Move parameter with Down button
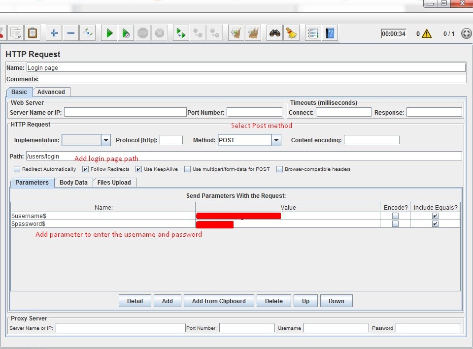 point(337,301)
